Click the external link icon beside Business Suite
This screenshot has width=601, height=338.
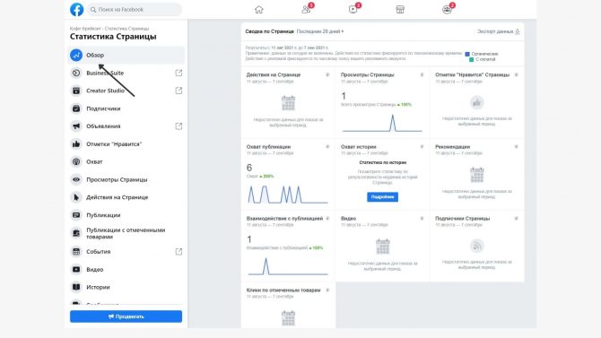[x=179, y=73]
